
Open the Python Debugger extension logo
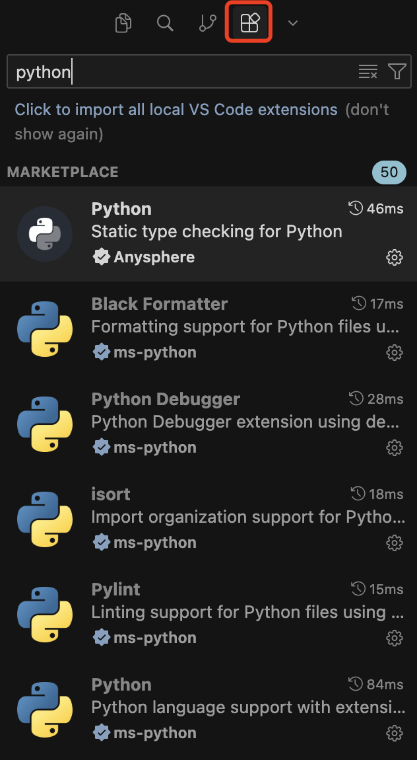(44, 424)
